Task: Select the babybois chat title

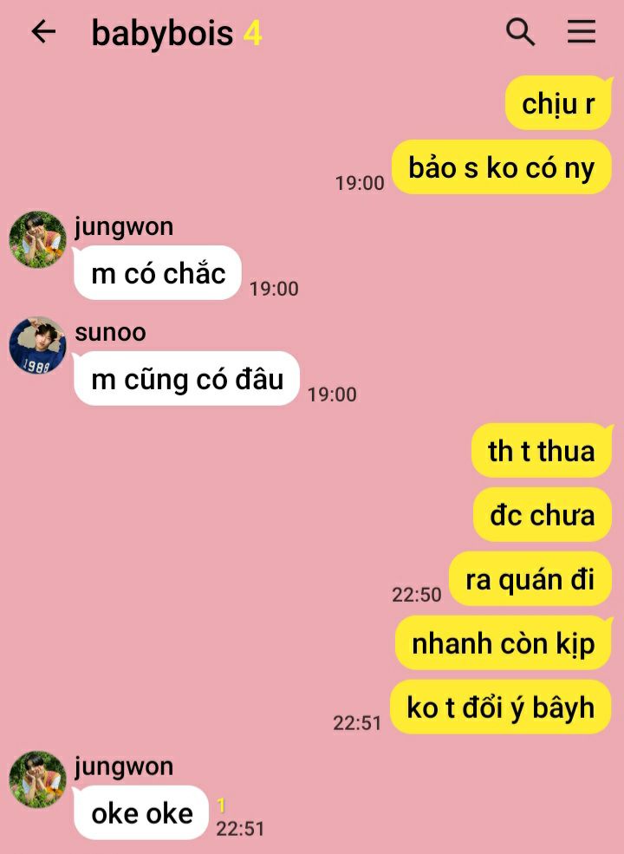Action: click(x=162, y=33)
